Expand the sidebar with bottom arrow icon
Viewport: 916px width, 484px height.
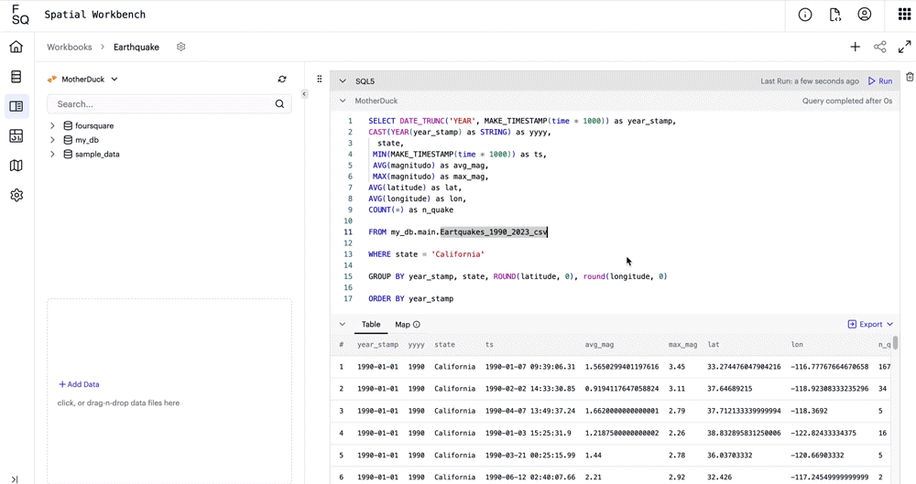click(x=15, y=479)
